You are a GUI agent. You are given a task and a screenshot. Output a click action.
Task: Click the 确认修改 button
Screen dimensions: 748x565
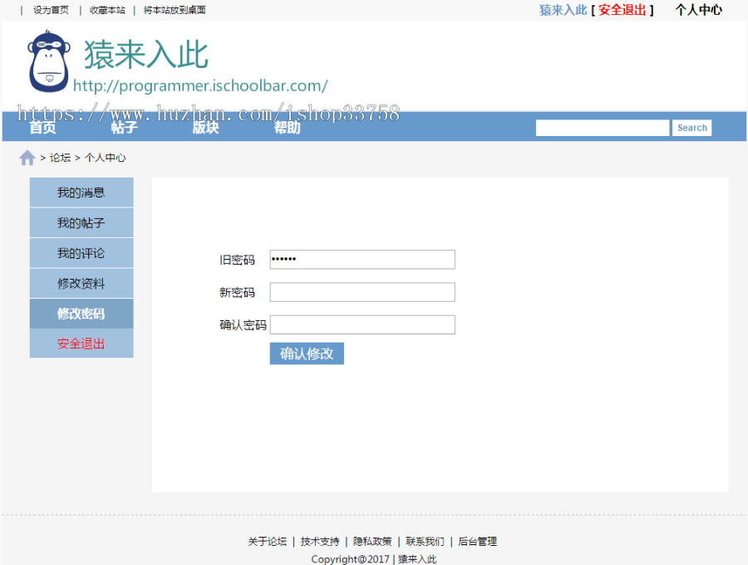coord(307,353)
